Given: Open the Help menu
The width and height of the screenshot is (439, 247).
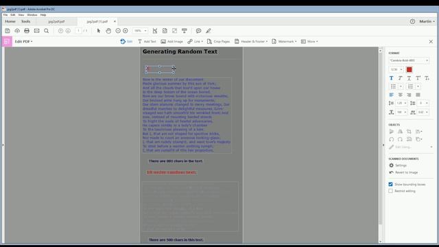Looking at the screenshot, I should tap(43, 15).
